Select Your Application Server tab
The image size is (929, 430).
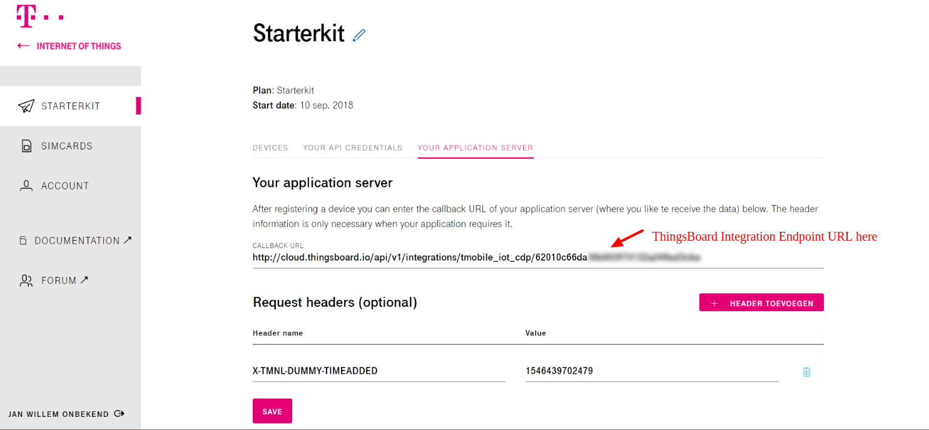tap(475, 148)
